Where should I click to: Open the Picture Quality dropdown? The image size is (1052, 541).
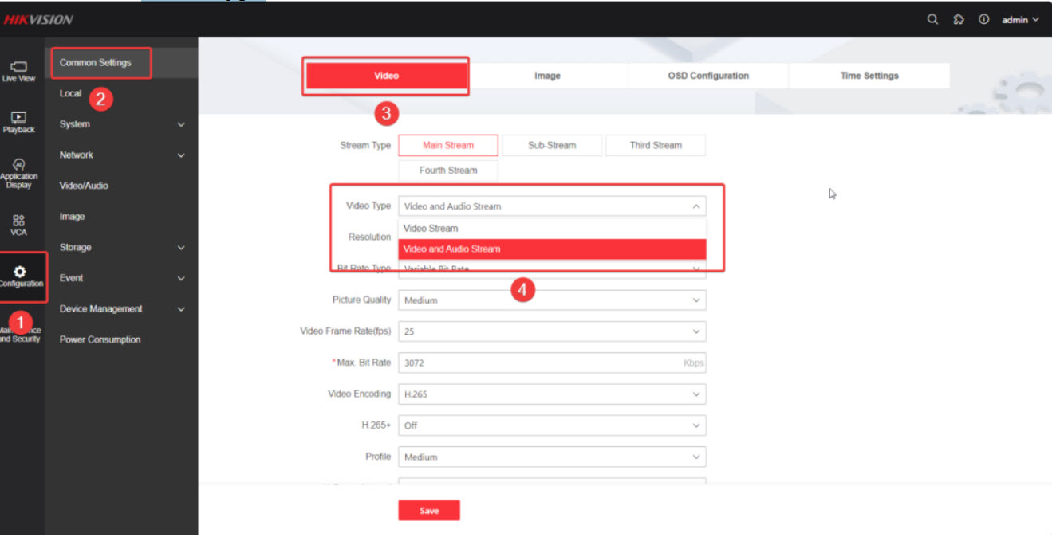(x=552, y=300)
